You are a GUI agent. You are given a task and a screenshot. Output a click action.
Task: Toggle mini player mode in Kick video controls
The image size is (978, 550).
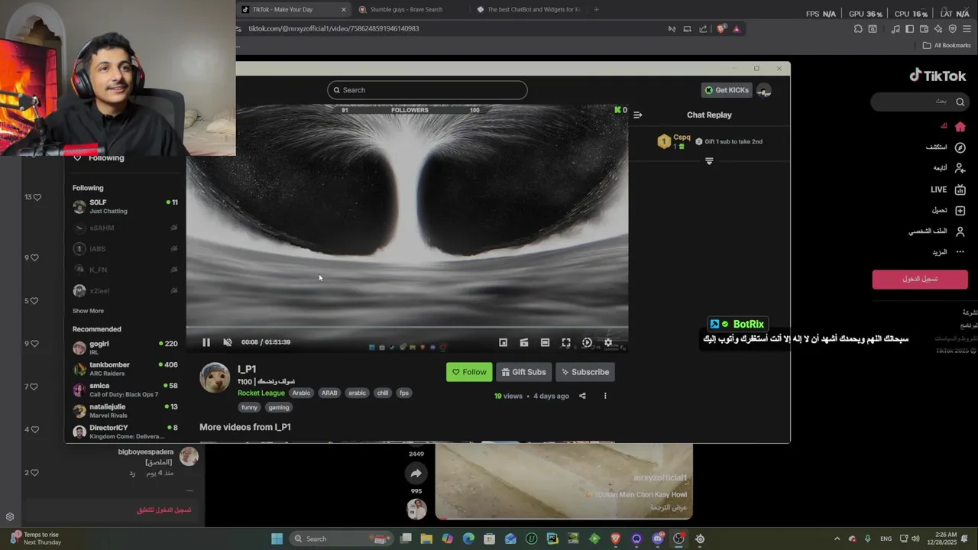(503, 342)
